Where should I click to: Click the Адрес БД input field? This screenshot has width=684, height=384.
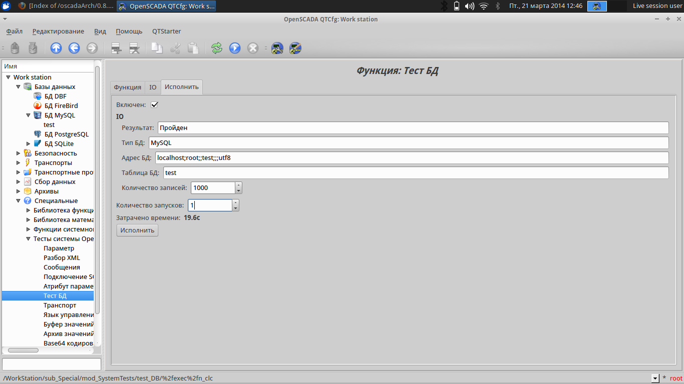tap(411, 157)
